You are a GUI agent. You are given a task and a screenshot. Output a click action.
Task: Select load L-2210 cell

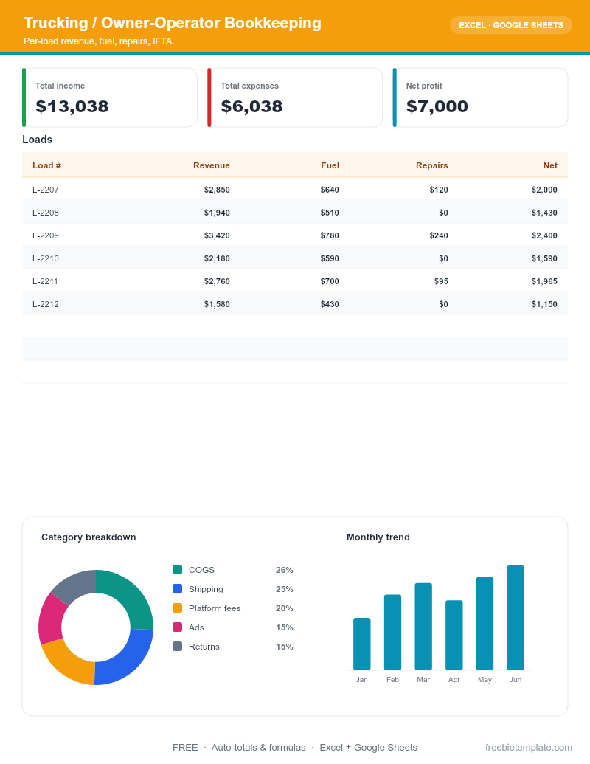46,259
